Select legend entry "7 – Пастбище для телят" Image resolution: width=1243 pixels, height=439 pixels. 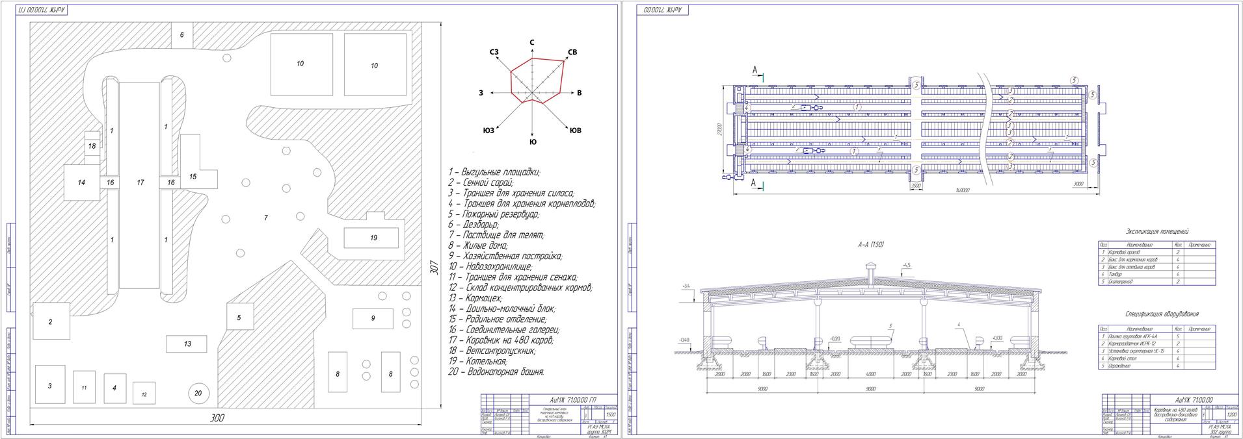[496, 235]
